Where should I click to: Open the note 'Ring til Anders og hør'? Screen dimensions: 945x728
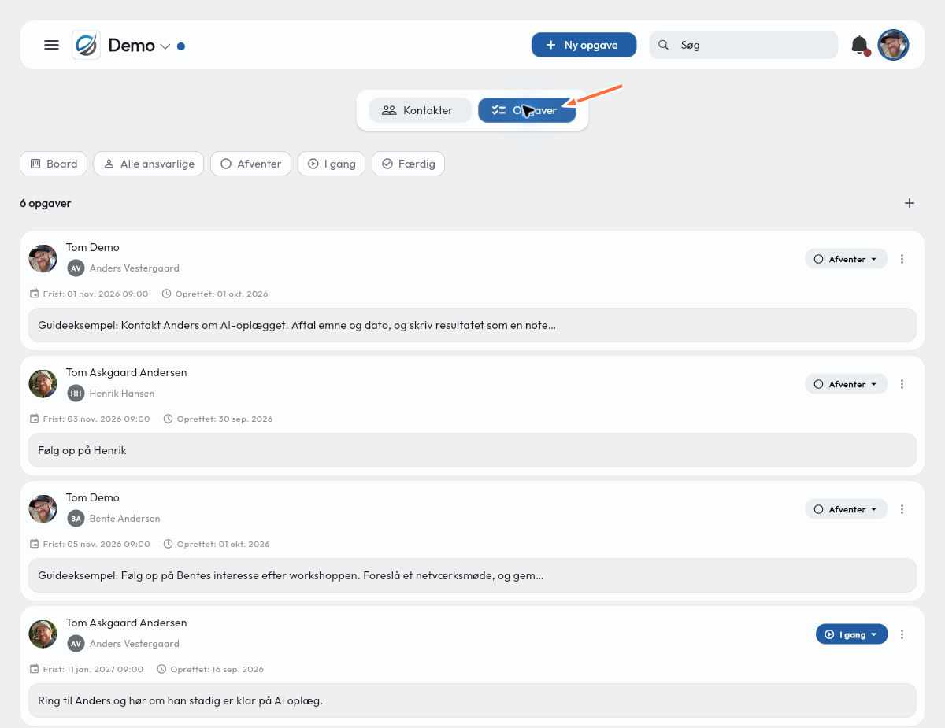coord(472,700)
